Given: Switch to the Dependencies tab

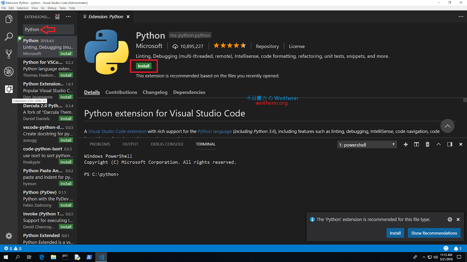Looking at the screenshot, I should coord(189,92).
